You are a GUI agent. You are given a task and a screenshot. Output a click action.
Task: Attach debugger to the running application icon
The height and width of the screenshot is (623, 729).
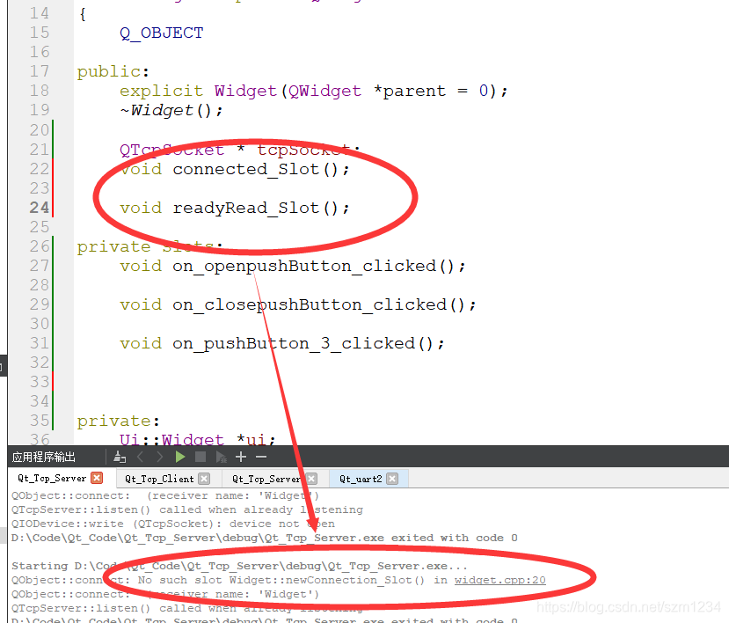221,457
